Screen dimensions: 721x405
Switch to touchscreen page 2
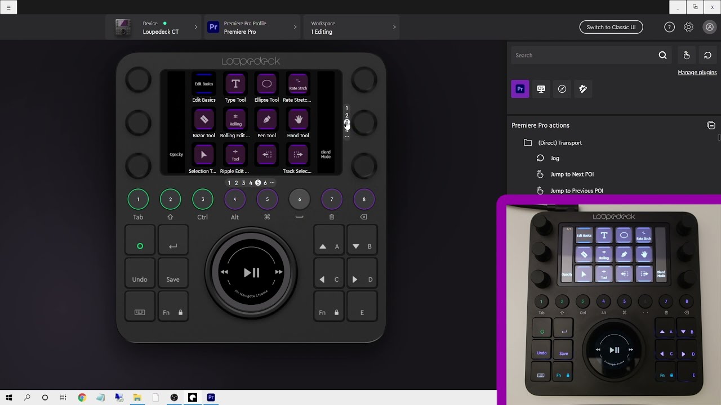[236, 182]
